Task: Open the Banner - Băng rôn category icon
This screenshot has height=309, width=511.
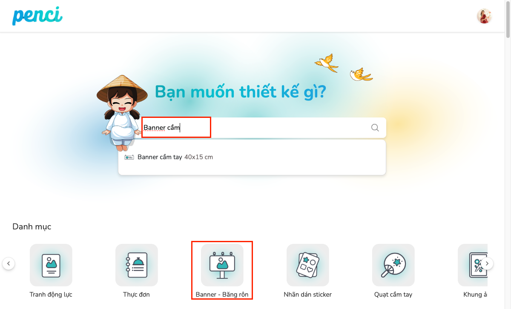Action: [x=222, y=265]
